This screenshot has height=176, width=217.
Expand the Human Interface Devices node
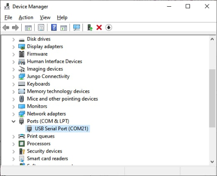(14, 62)
